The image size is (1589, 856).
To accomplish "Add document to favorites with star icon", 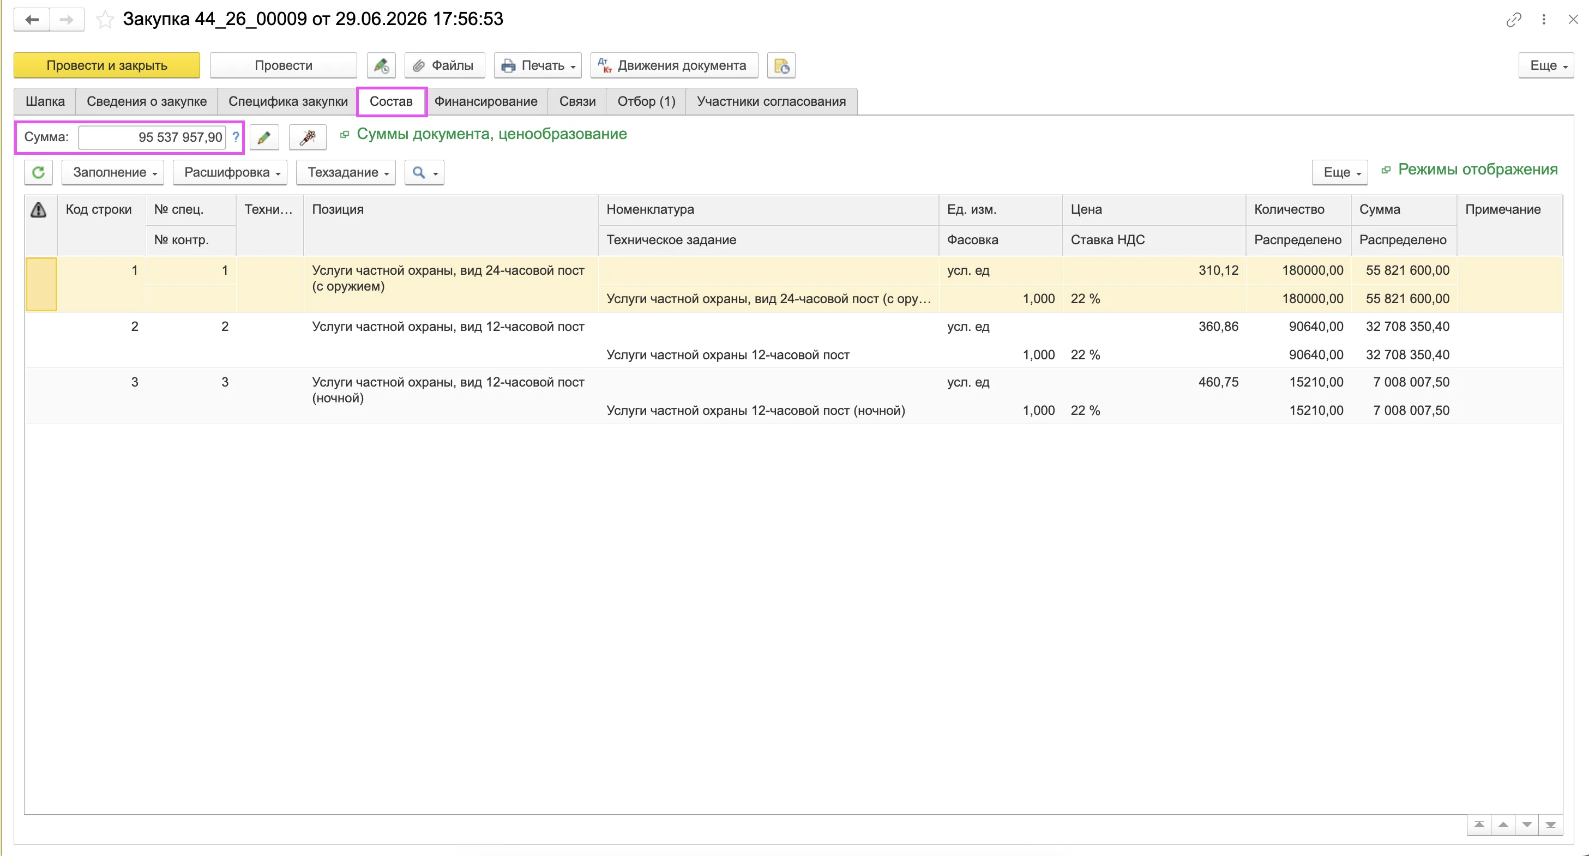I will [x=105, y=20].
